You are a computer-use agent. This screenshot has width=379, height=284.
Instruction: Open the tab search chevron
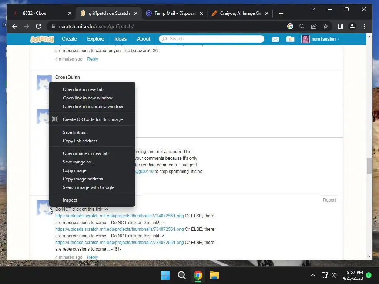point(312,9)
